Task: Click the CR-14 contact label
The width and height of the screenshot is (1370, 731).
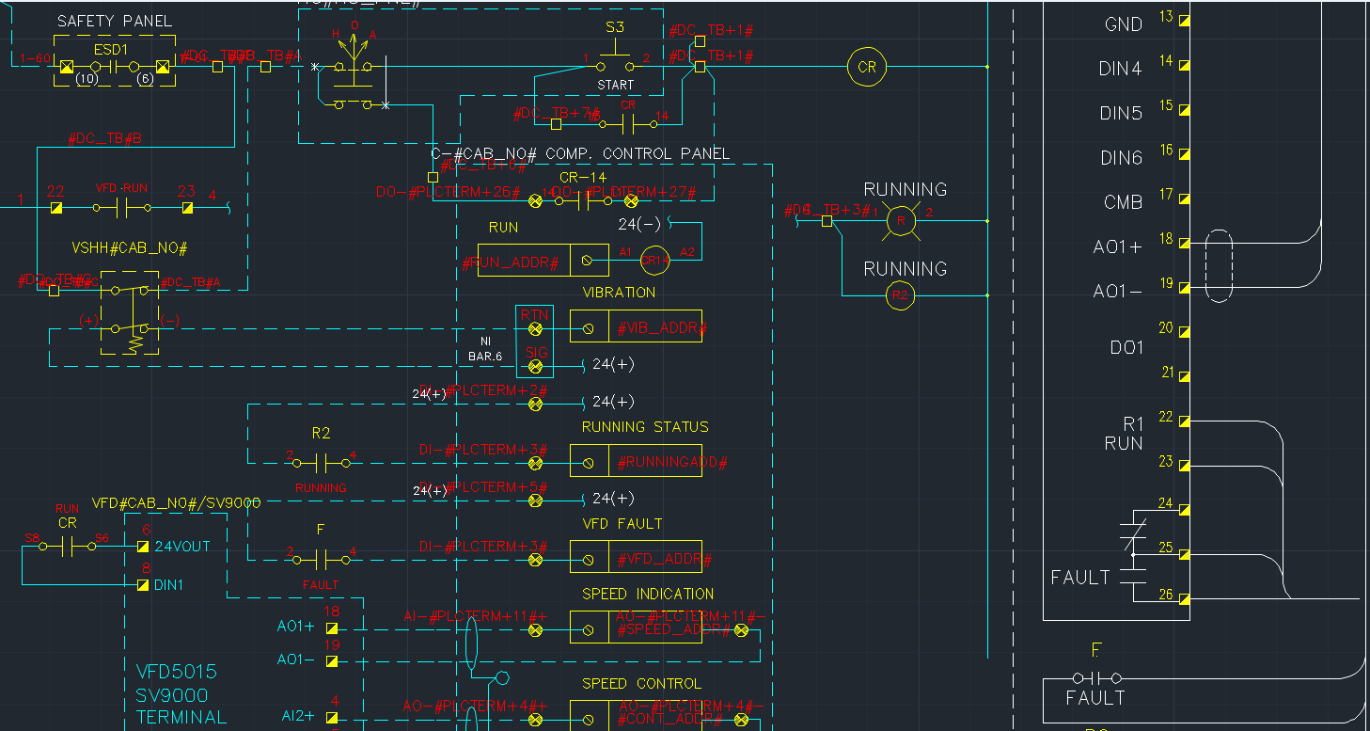Action: (583, 178)
